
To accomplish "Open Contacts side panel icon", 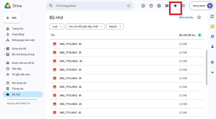I will [212, 47].
